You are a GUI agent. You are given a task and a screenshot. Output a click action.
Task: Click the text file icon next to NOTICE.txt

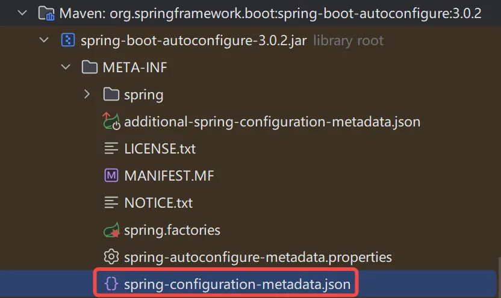point(111,202)
